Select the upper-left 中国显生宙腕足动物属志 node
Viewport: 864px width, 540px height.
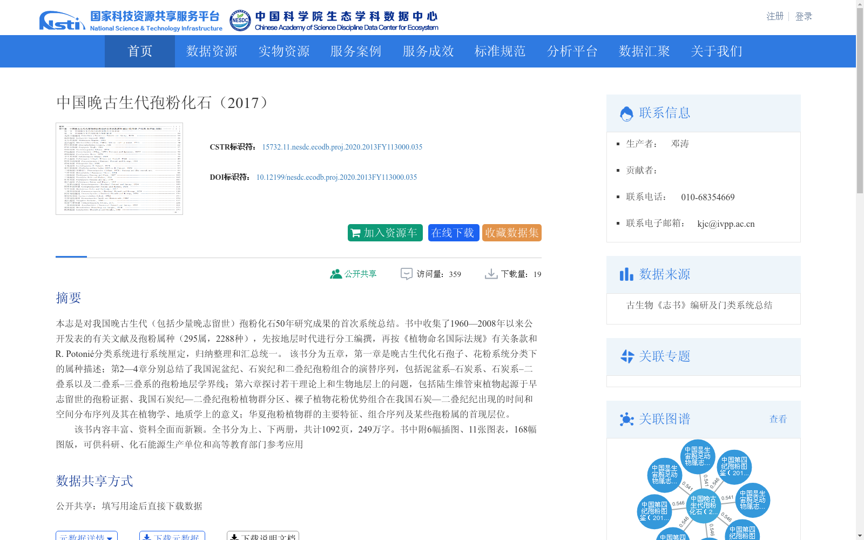pyautogui.click(x=665, y=475)
